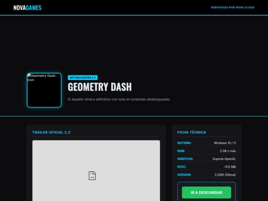The width and height of the screenshot is (268, 201).
Task: Click the NOVAGAMES logo
Action: [27, 7]
